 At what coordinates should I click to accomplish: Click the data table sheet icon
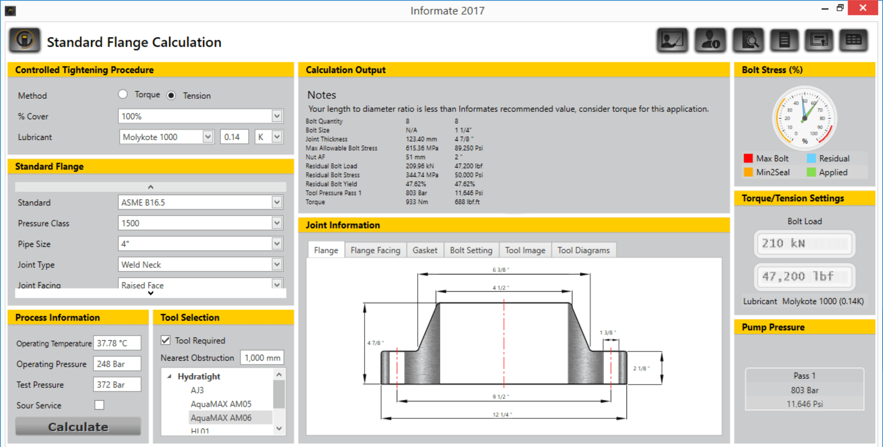pos(853,41)
